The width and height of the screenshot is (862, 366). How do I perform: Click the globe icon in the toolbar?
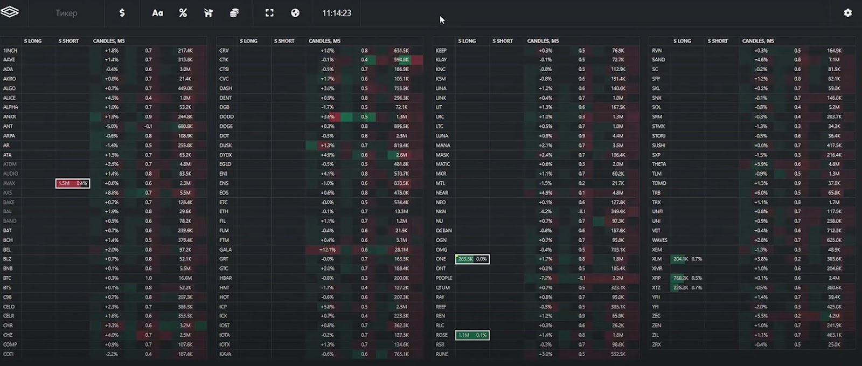click(295, 13)
